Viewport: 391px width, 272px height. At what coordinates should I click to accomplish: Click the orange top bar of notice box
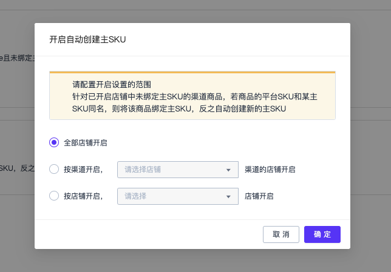(x=192, y=72)
